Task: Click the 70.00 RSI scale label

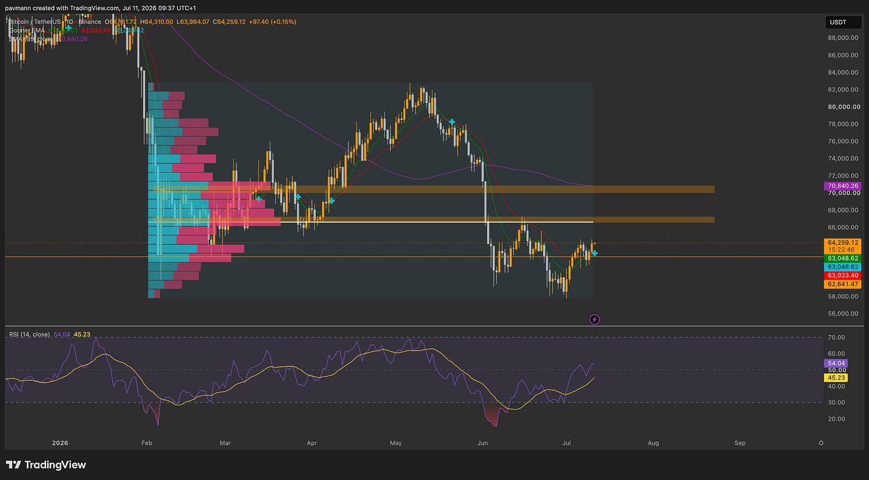Action: [x=837, y=337]
